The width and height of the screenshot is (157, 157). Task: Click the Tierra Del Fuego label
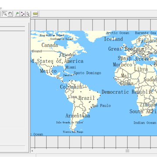[x=73, y=132]
